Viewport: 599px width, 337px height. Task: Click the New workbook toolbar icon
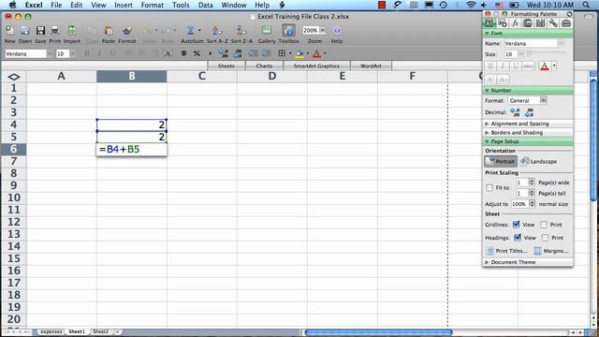[x=10, y=31]
